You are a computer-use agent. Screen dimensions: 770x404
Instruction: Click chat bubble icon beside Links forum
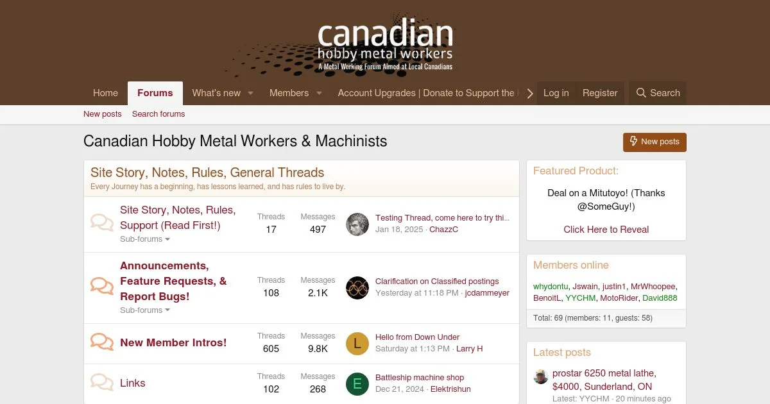click(102, 382)
